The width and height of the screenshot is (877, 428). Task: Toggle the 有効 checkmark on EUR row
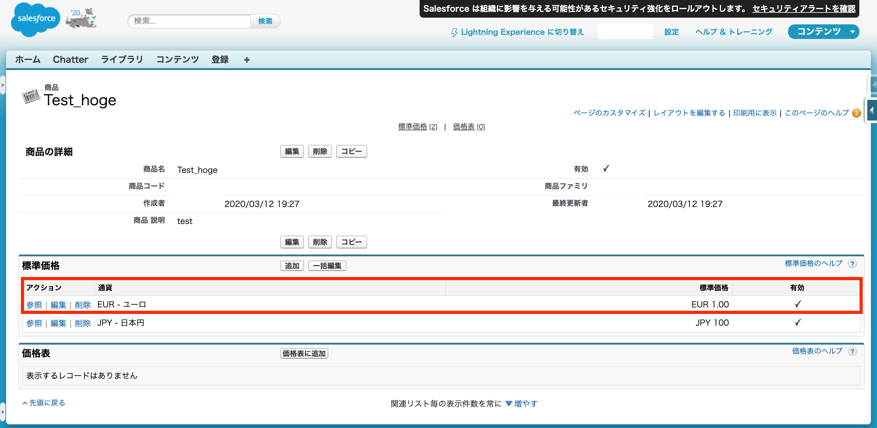[797, 304]
